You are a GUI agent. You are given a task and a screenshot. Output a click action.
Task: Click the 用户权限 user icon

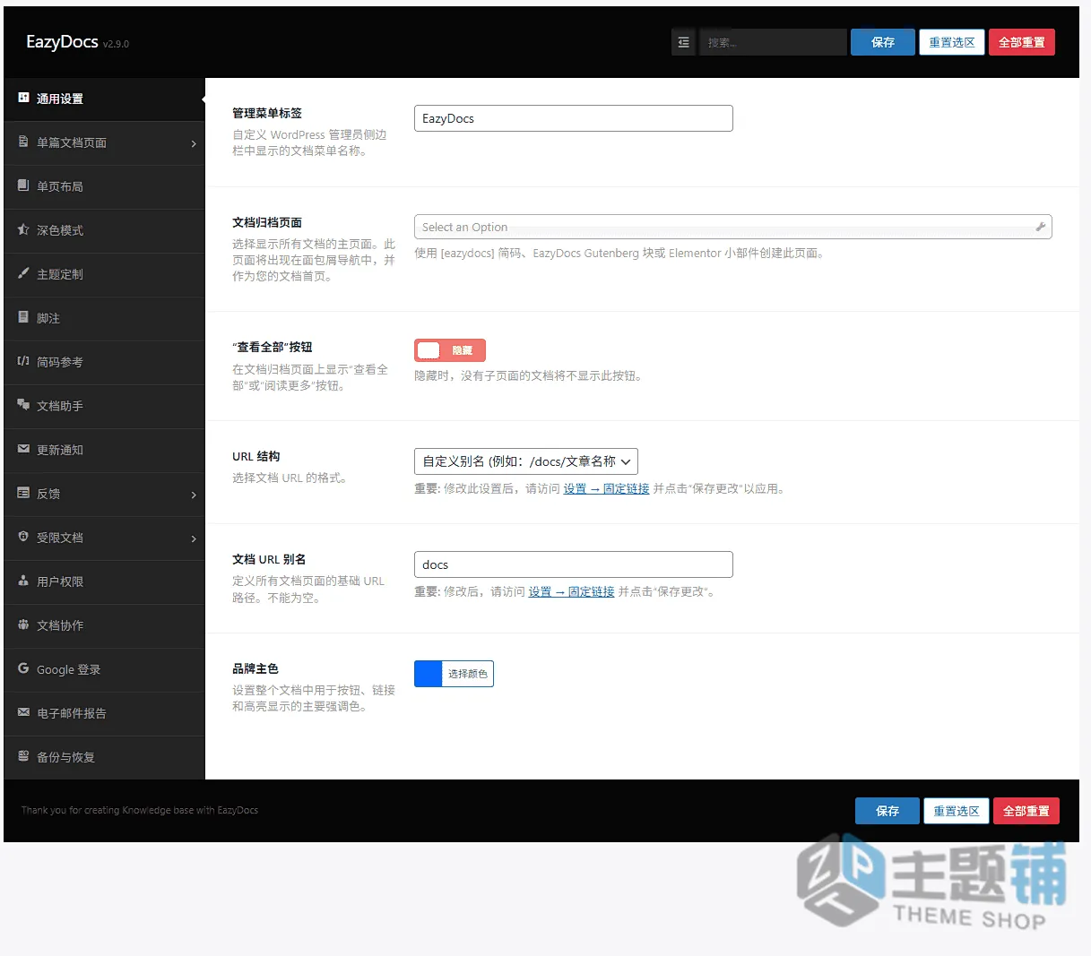click(23, 581)
